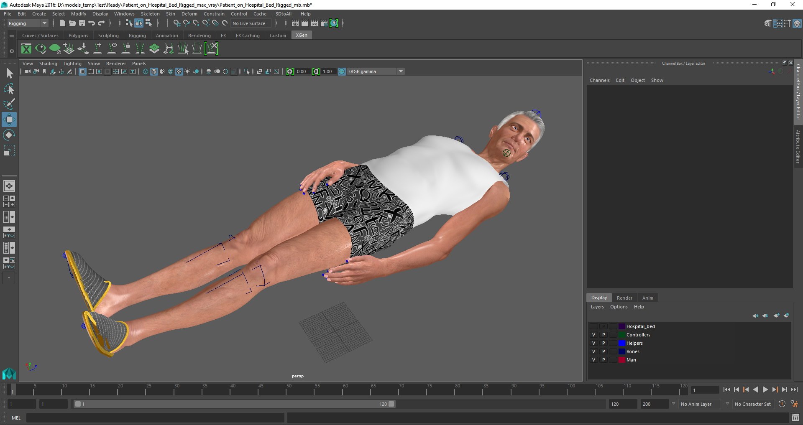This screenshot has width=803, height=425.
Task: Click the Hospital_bed layer color swatch
Action: [x=622, y=326]
